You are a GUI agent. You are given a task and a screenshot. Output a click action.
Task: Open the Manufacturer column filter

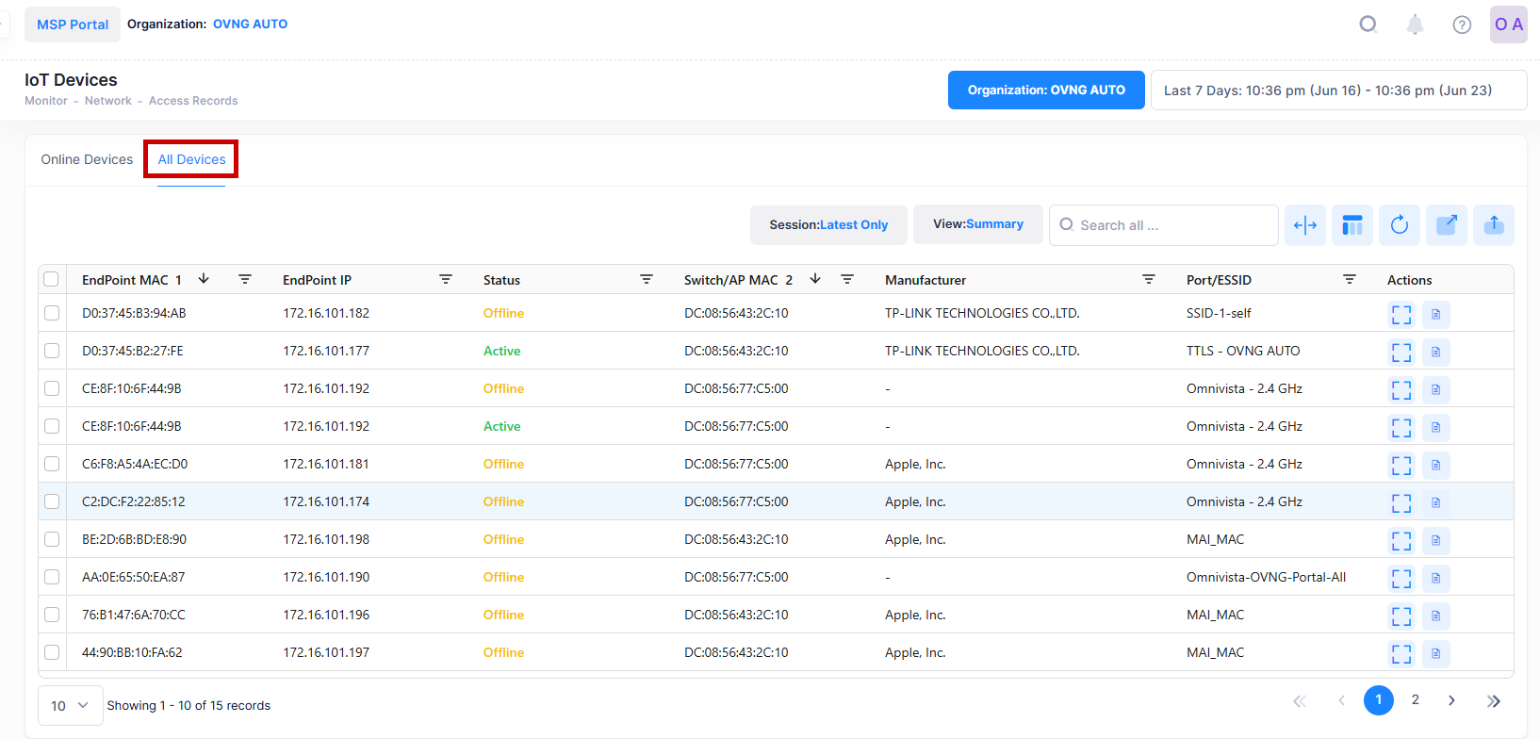click(1148, 279)
